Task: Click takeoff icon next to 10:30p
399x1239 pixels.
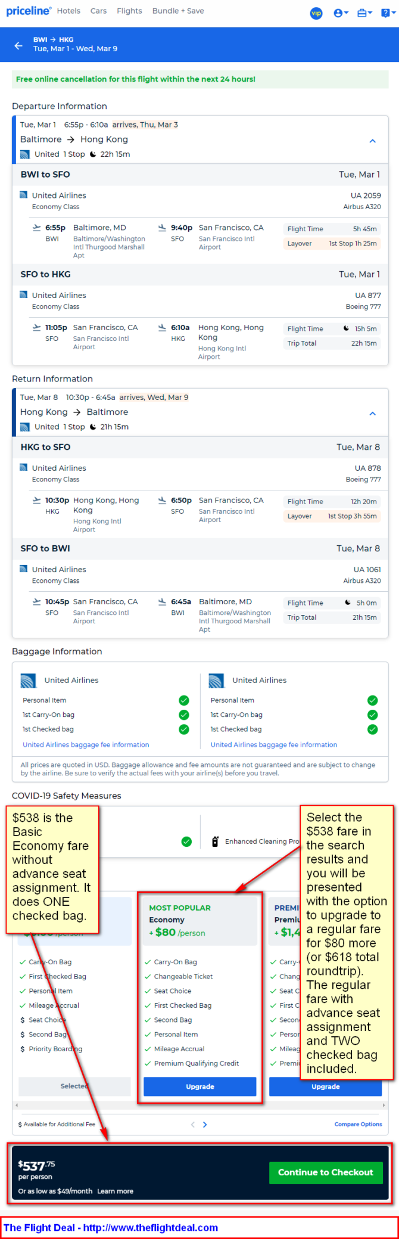Action: tap(37, 500)
